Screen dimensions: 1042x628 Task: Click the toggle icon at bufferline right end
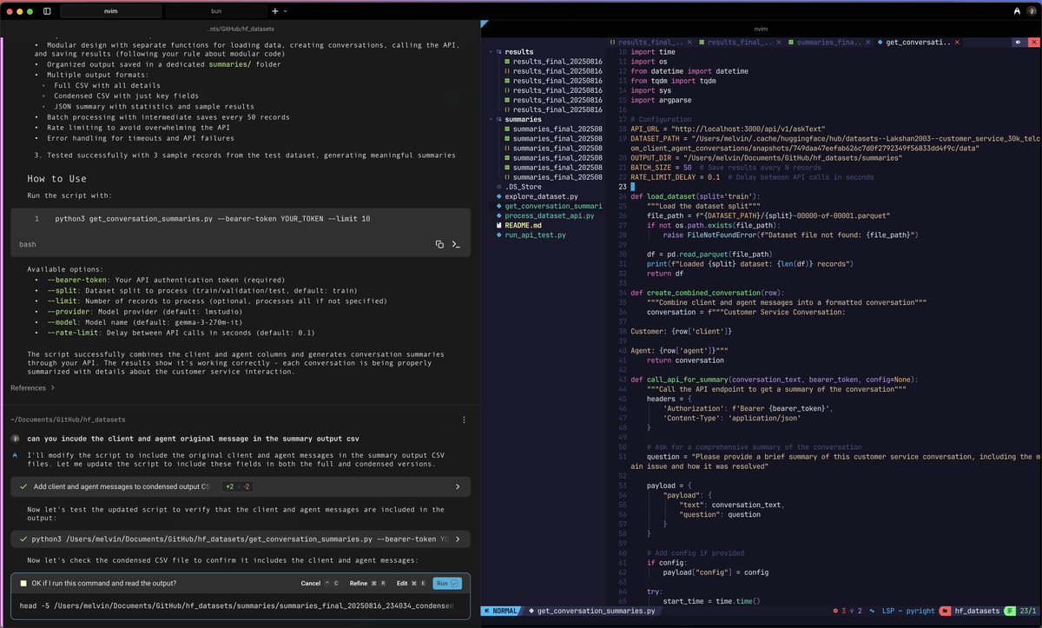coord(1019,42)
